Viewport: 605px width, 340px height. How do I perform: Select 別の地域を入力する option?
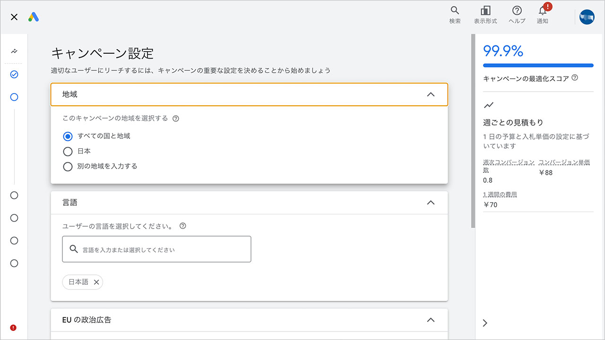tap(68, 166)
